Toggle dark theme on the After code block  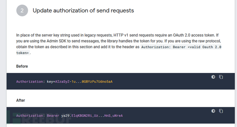[x=213, y=111]
